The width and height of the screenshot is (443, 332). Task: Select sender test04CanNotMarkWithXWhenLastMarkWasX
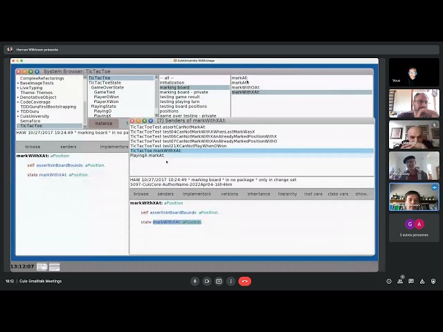192,132
